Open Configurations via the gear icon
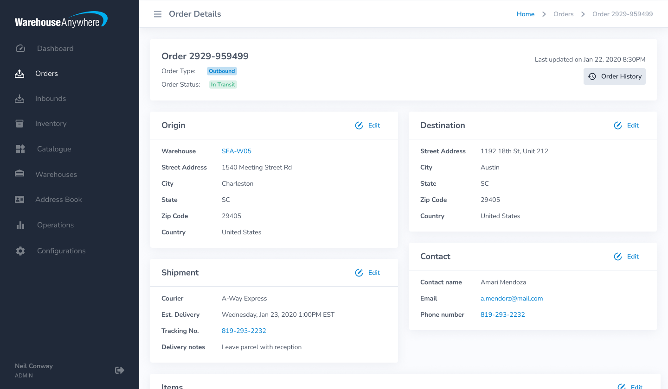Screen dimensions: 668x389 click(20, 251)
